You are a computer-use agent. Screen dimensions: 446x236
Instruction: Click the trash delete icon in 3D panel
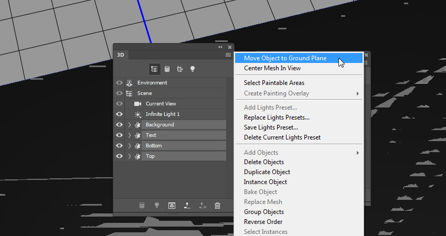pyautogui.click(x=217, y=206)
